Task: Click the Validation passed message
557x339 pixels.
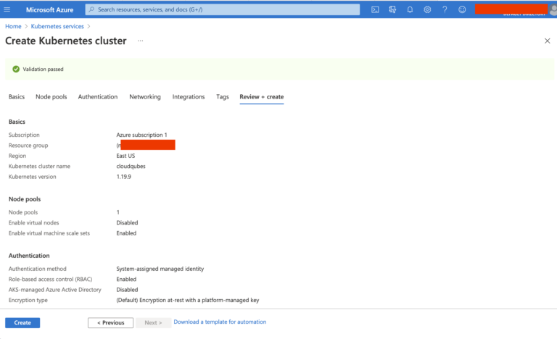Action: click(43, 70)
